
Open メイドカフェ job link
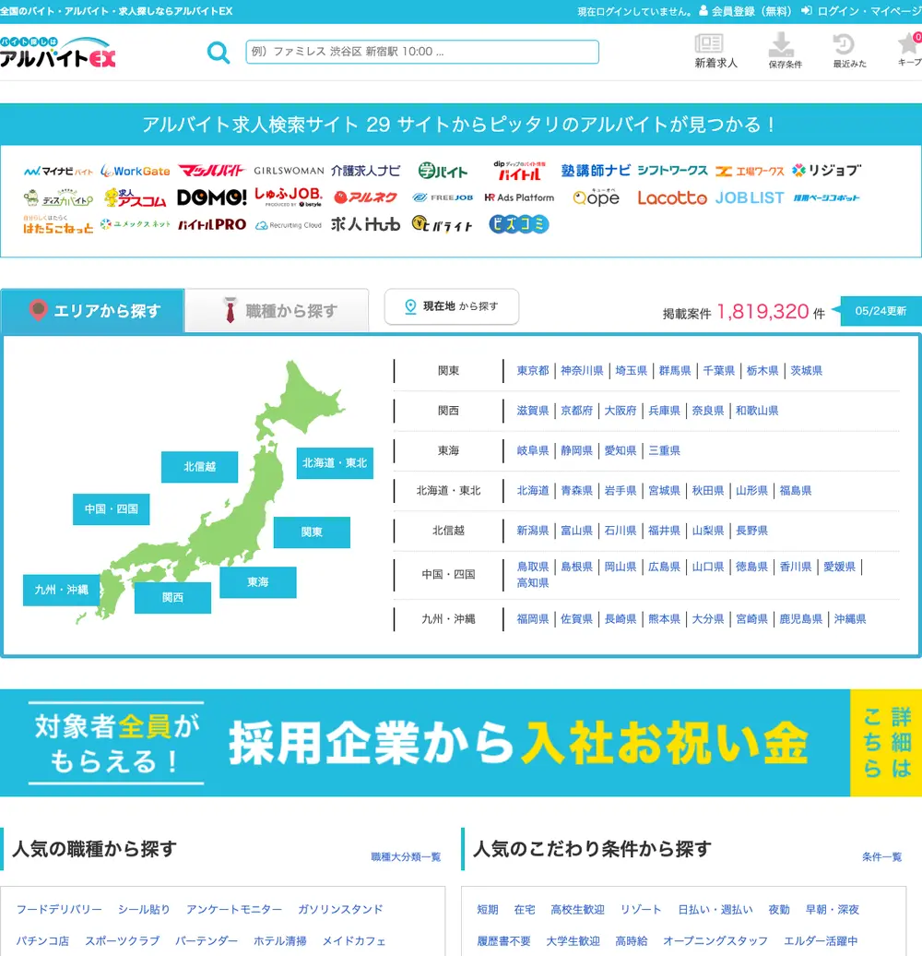pyautogui.click(x=354, y=941)
